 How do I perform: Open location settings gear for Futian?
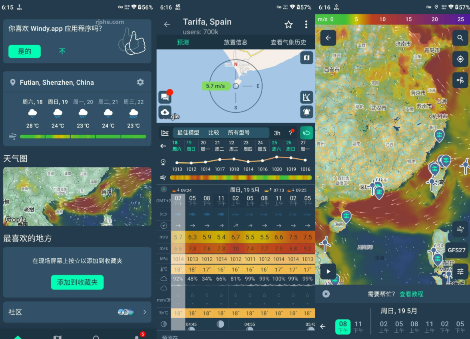click(140, 82)
